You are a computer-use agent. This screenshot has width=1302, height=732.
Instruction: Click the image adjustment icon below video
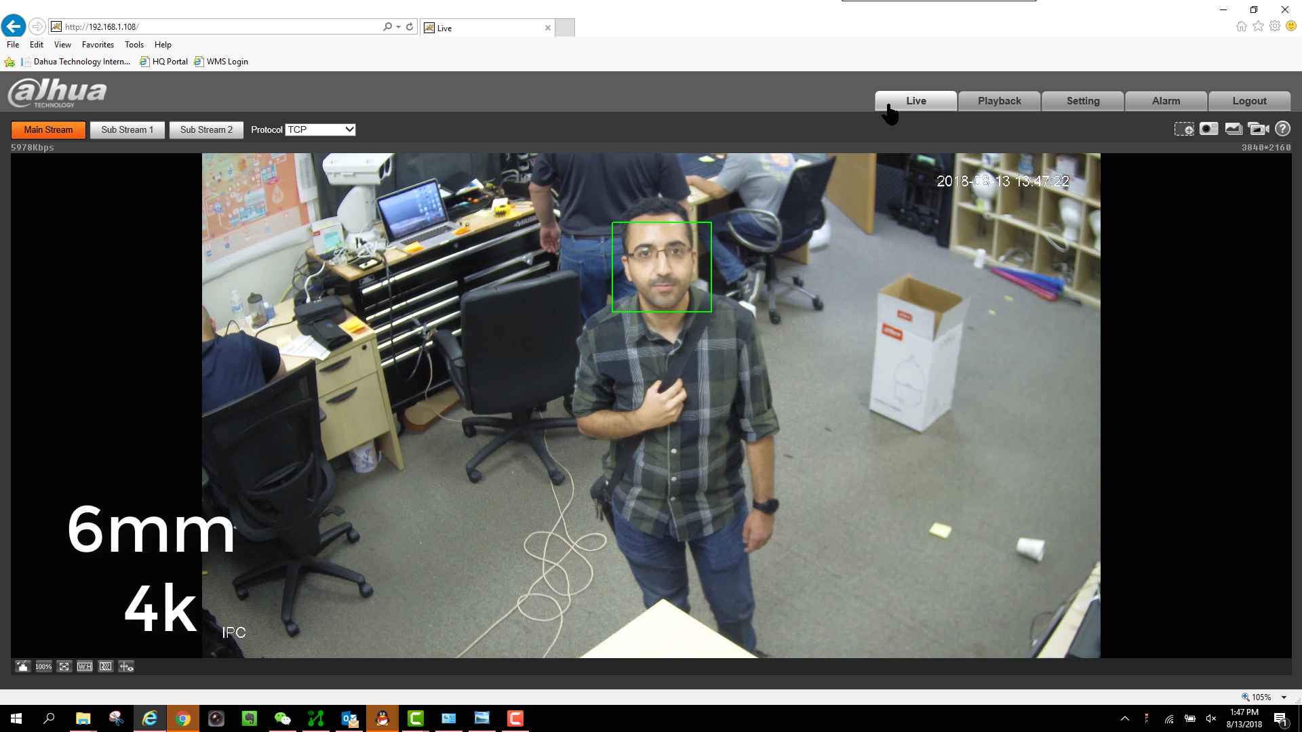(x=22, y=666)
